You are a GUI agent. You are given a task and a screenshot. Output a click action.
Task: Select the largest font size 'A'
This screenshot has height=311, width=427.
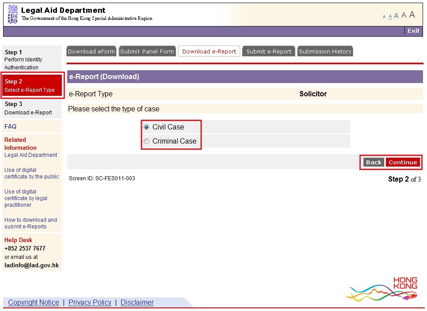(x=412, y=15)
